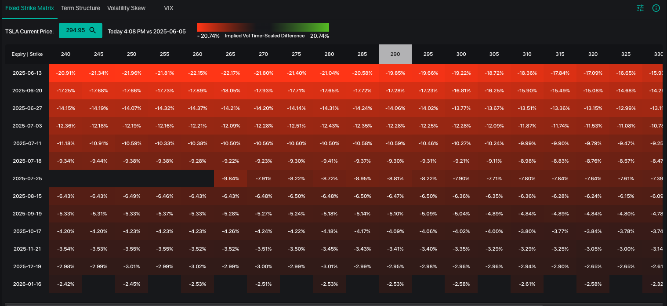Click the ticker search magnifier icon

(x=93, y=30)
